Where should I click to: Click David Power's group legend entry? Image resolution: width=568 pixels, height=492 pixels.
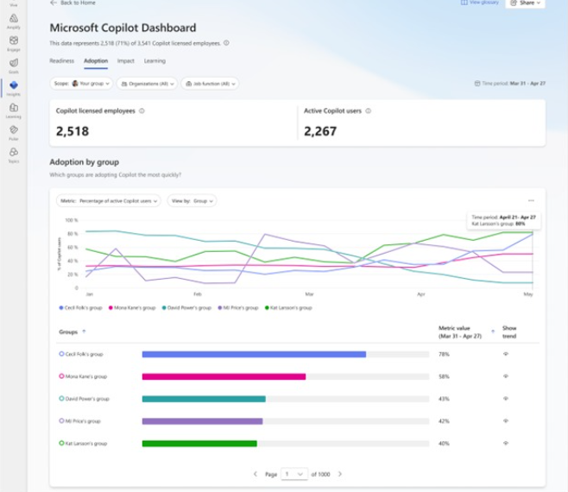coord(186,307)
